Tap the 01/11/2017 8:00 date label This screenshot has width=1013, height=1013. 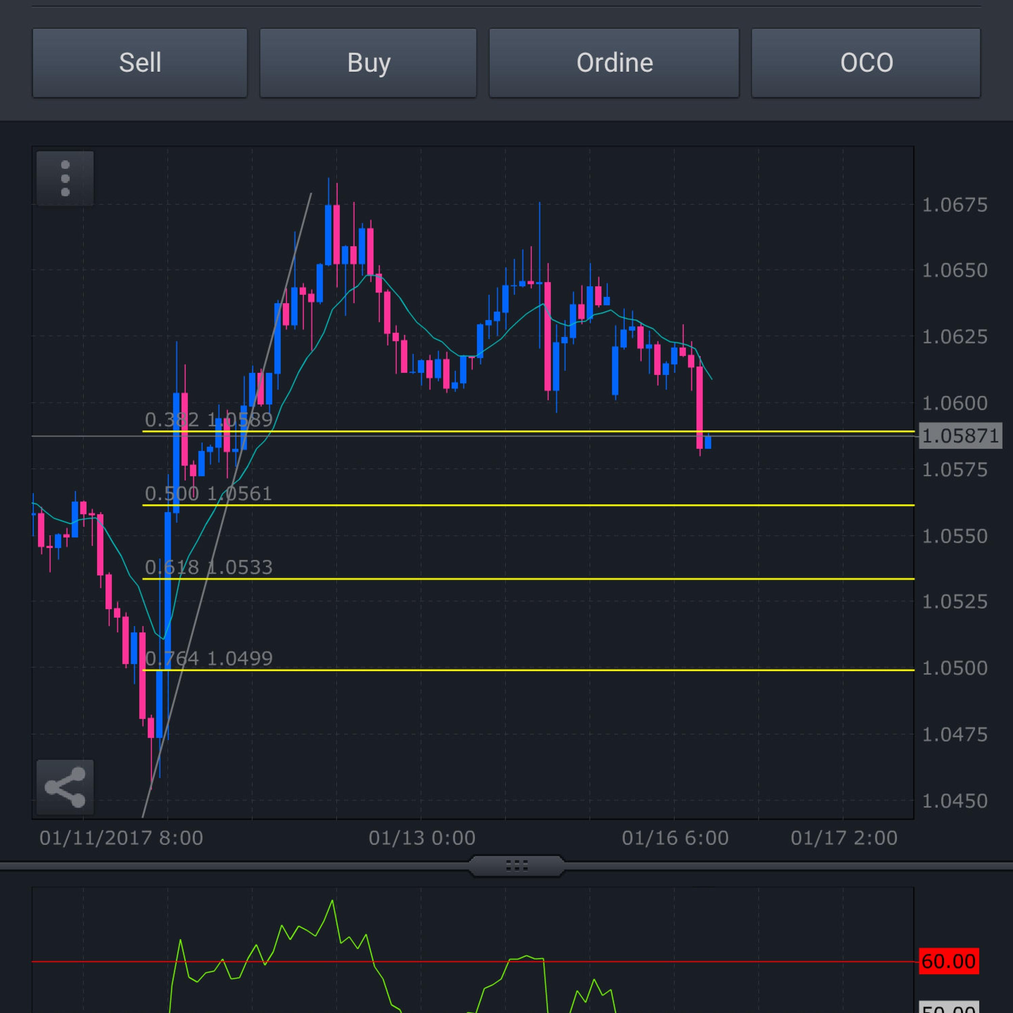tap(121, 838)
